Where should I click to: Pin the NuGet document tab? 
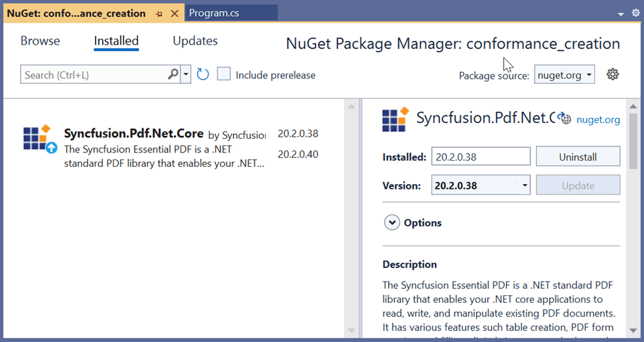pyautogui.click(x=158, y=14)
